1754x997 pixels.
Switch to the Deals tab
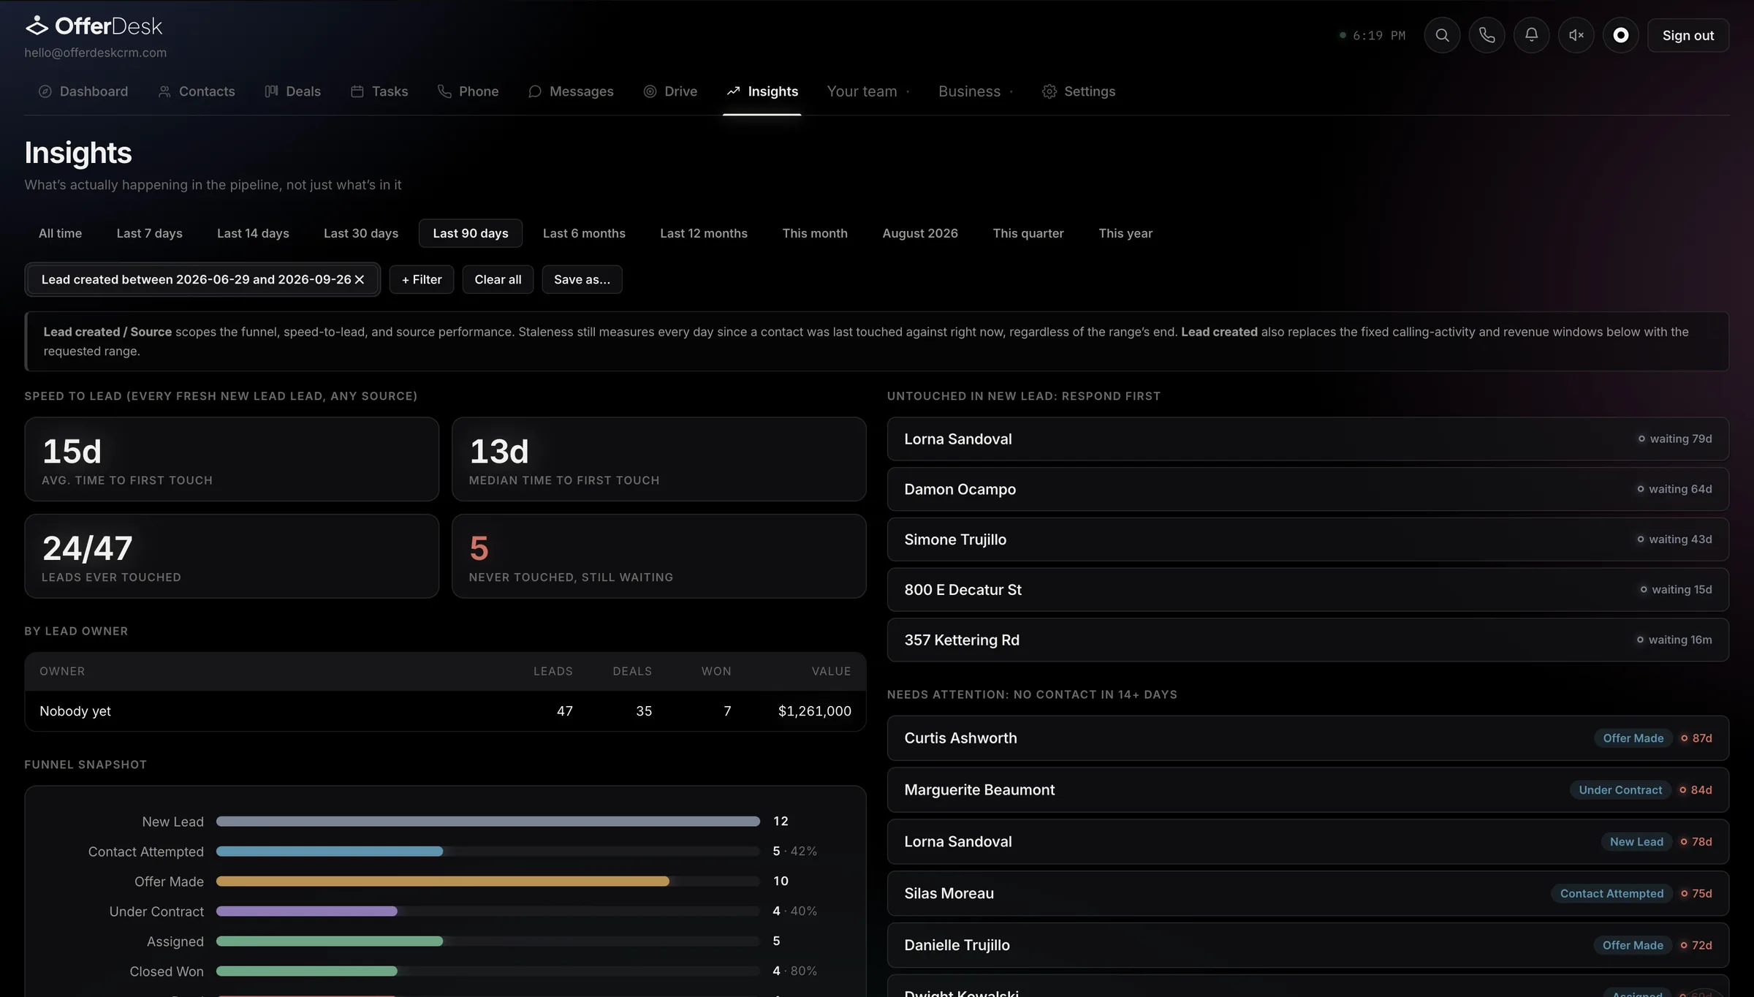[x=292, y=91]
